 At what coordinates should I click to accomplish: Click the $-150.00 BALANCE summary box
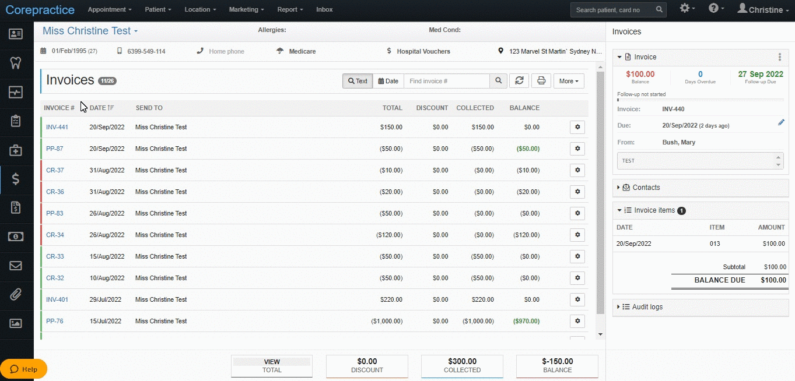coord(557,366)
